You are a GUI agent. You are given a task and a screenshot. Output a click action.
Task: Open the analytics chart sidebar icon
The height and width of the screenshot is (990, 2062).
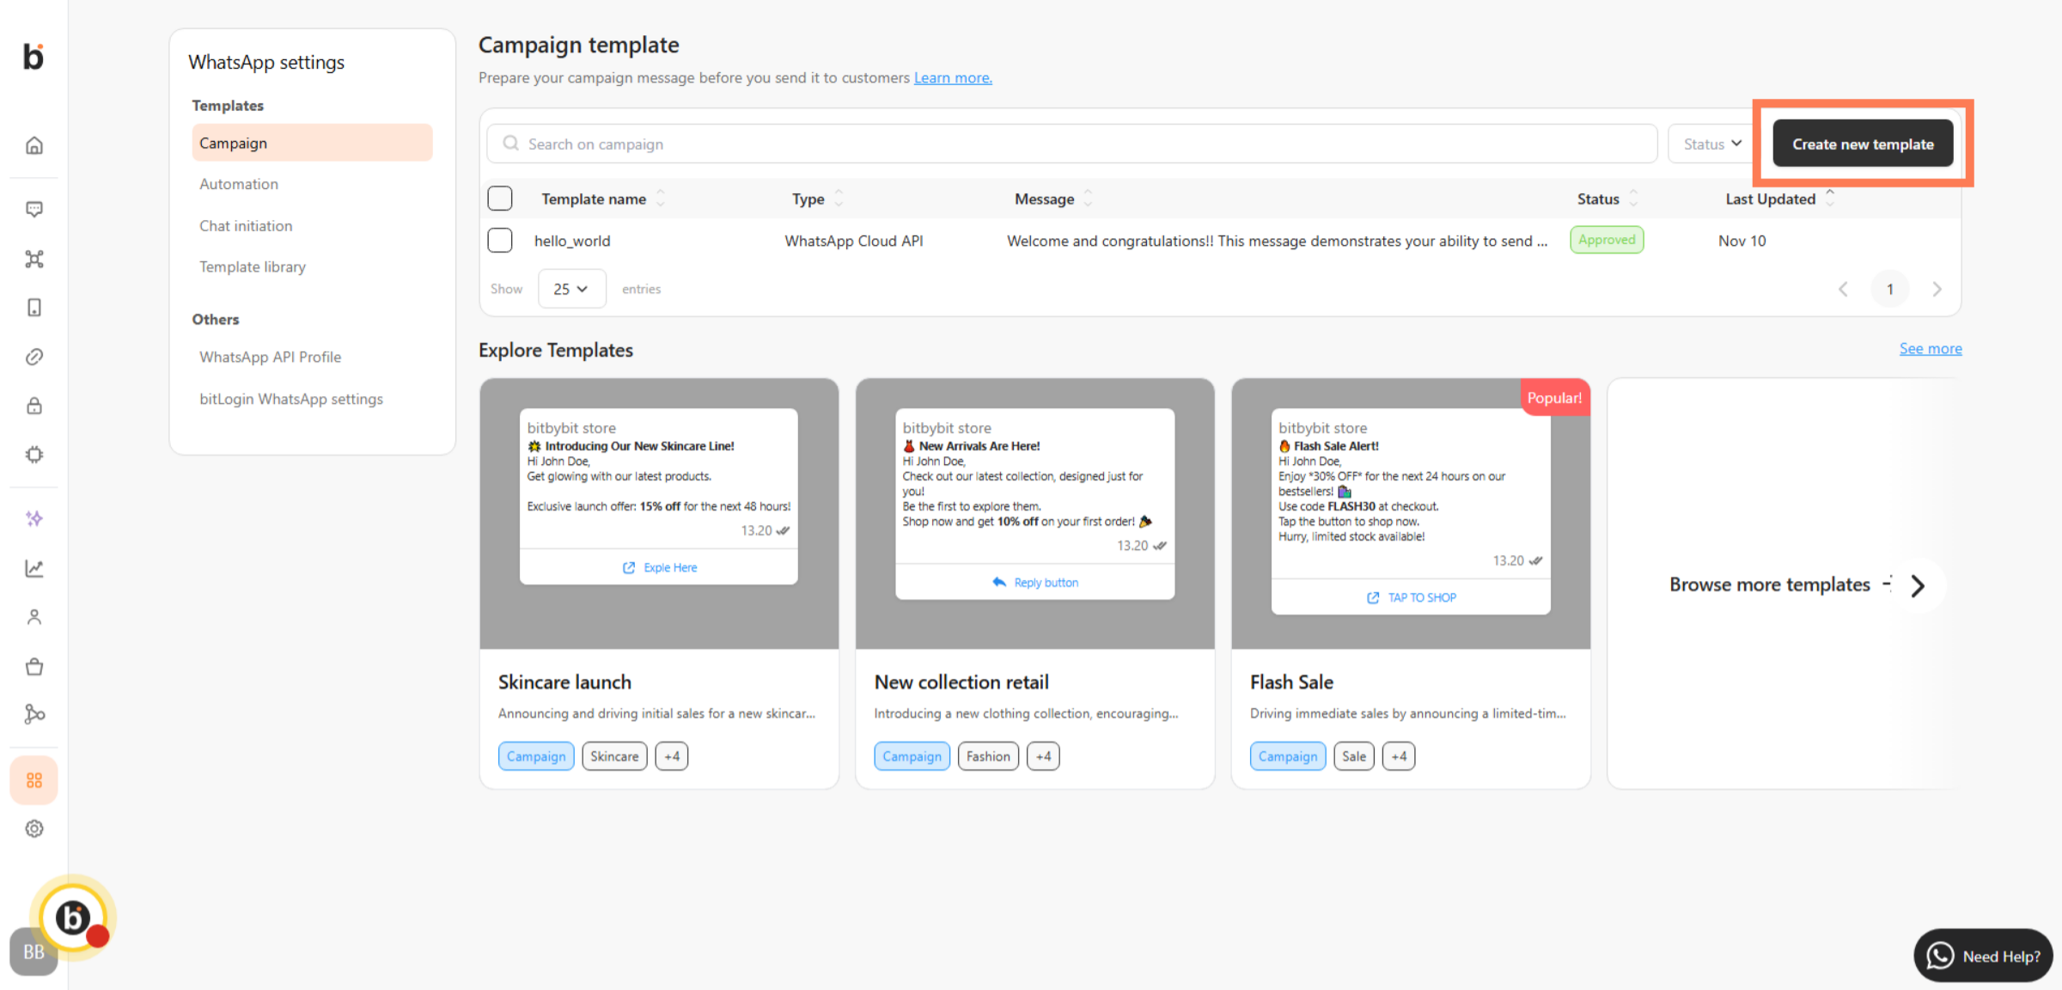[34, 568]
